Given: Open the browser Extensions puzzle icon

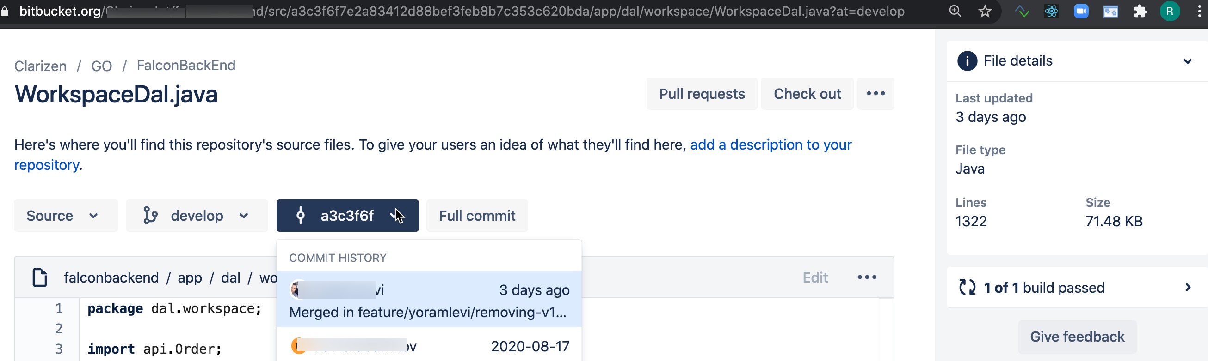Looking at the screenshot, I should pos(1140,11).
